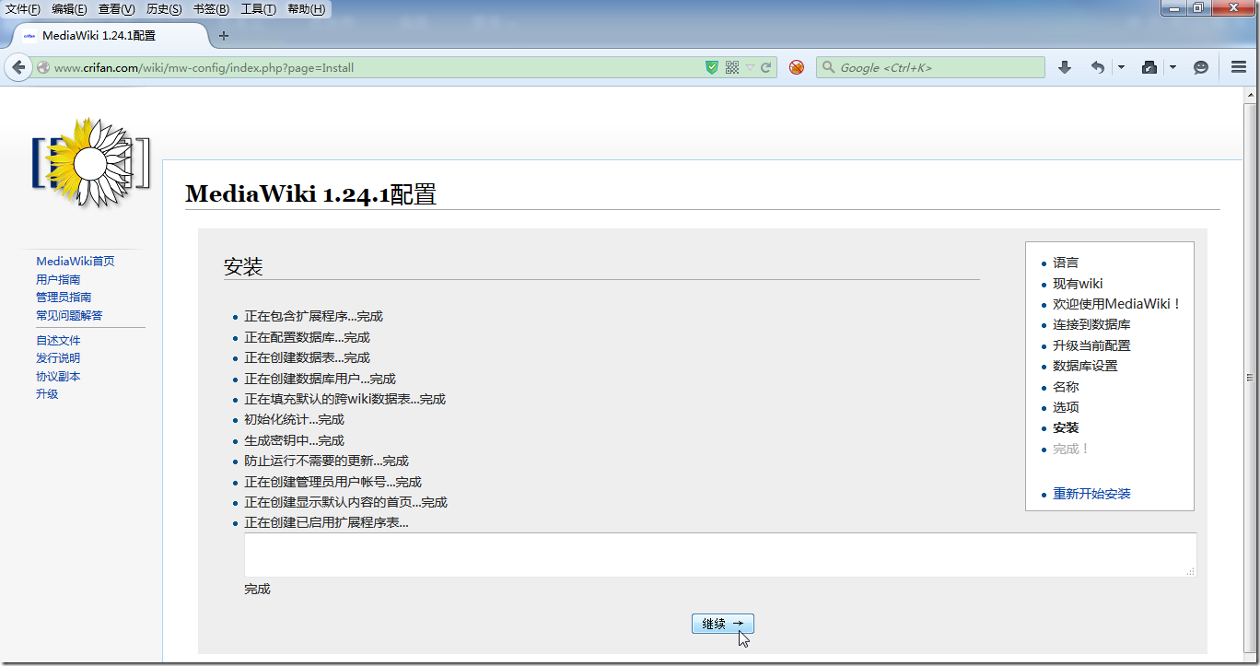Open the 管理员指南 sidebar link
This screenshot has height=666, width=1260.
64,297
